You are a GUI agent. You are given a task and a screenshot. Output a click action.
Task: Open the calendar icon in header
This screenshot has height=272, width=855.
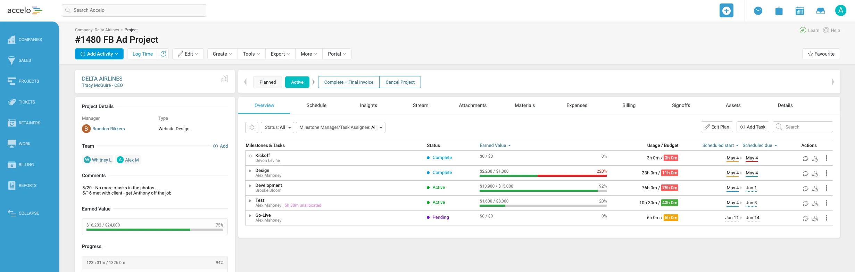click(x=800, y=11)
